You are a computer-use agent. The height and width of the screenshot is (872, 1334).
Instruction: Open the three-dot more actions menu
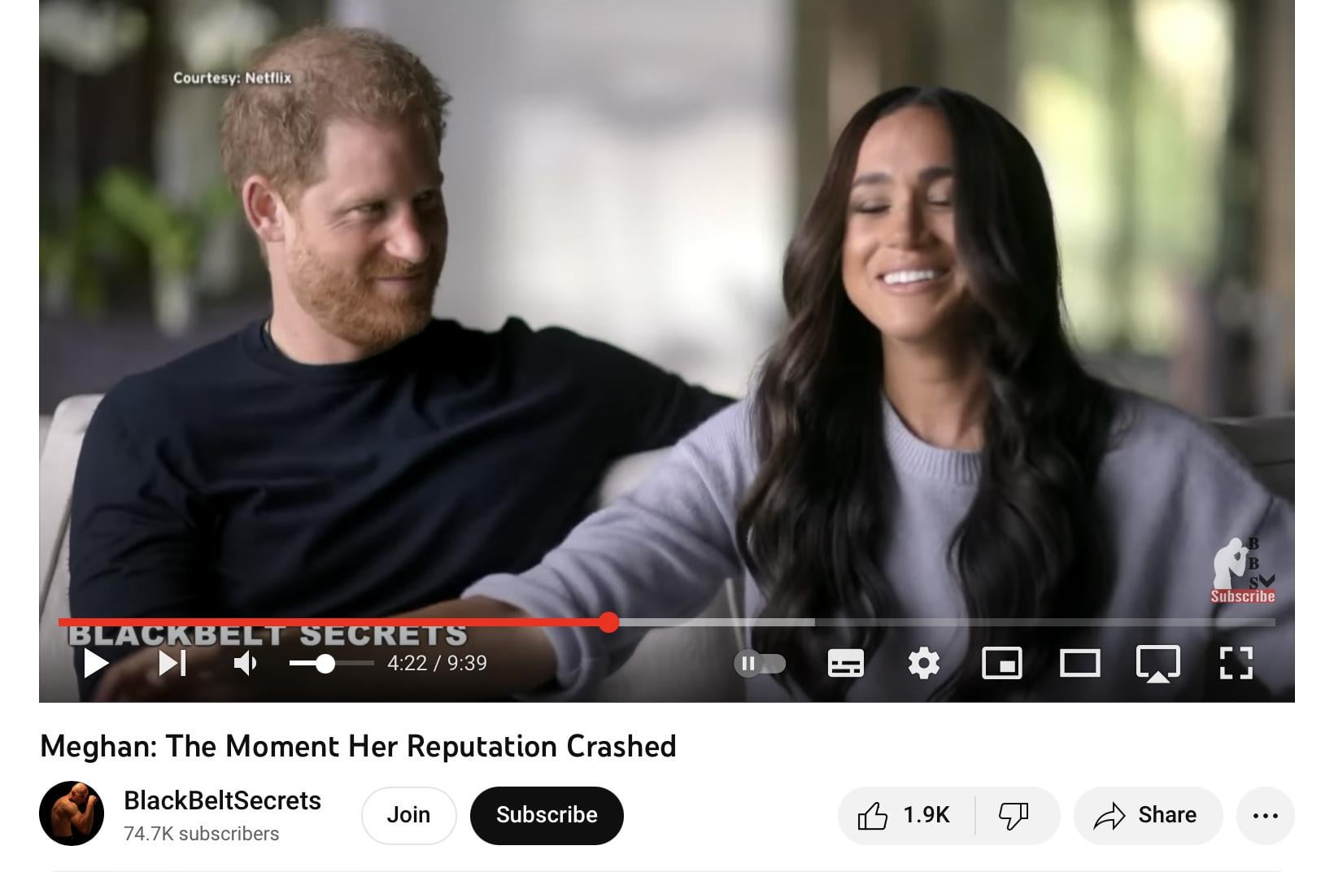click(1265, 815)
